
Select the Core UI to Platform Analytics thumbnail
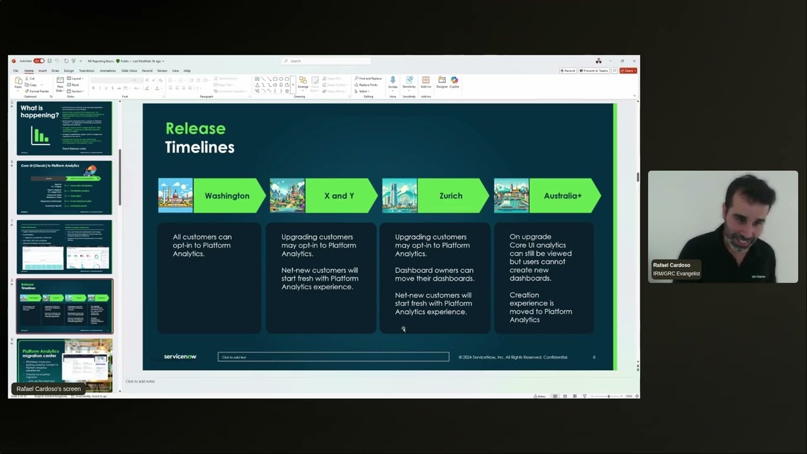[x=64, y=188]
